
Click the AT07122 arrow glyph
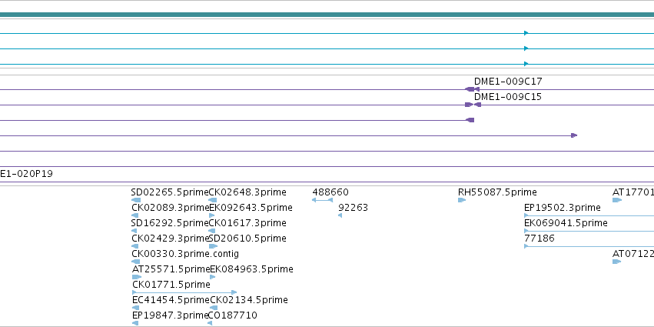pos(616,262)
